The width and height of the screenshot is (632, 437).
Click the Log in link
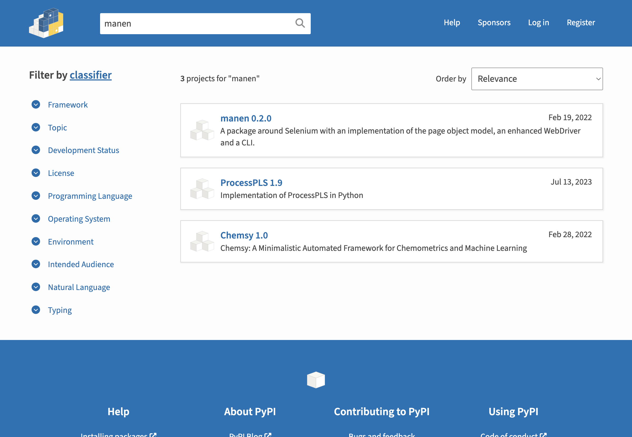click(538, 22)
